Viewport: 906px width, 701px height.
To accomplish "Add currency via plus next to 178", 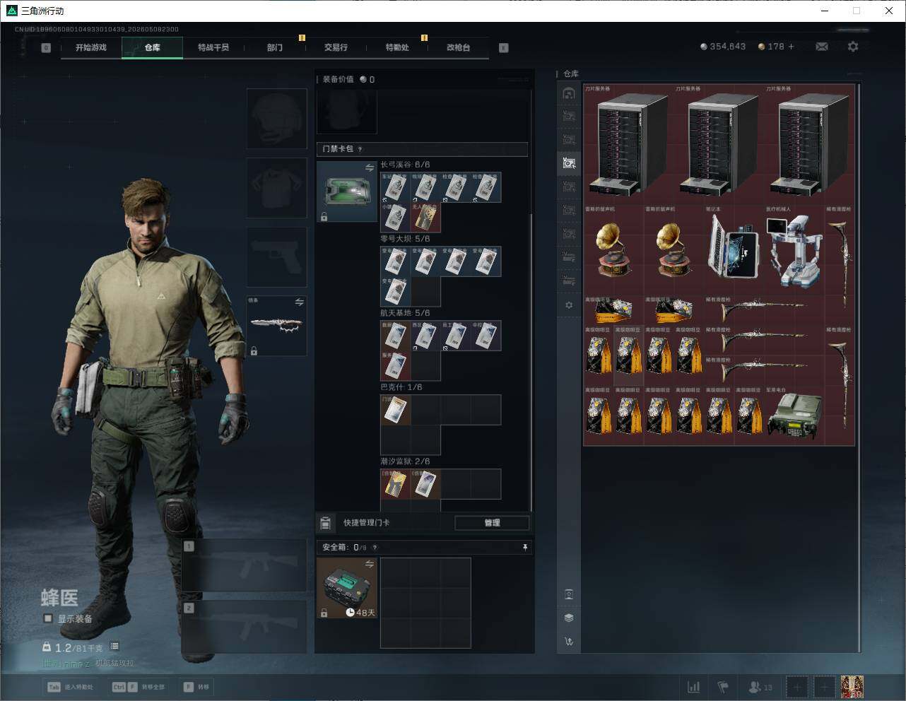I will 791,47.
